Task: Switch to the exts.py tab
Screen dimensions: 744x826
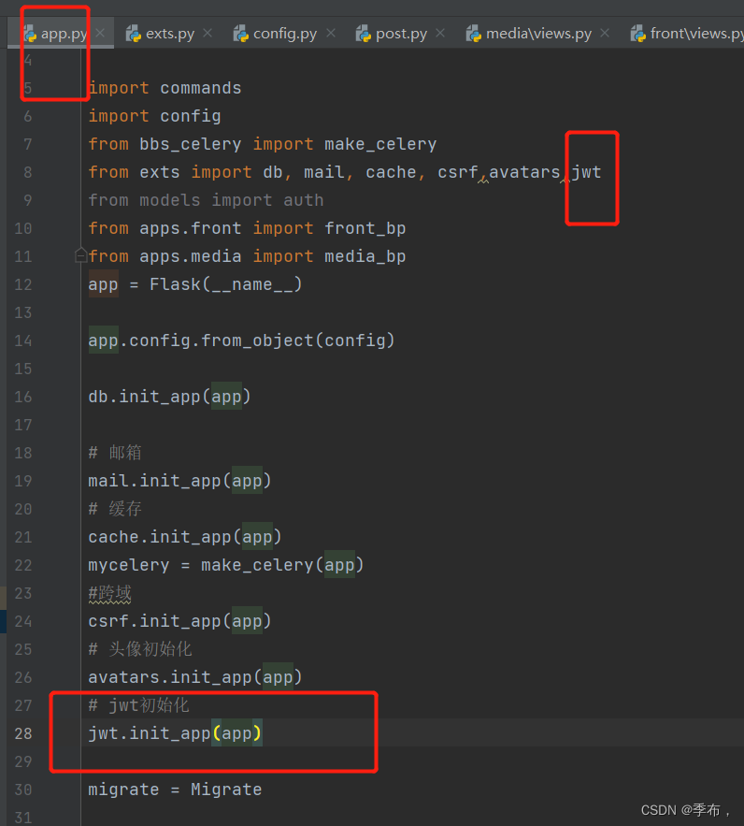Action: click(170, 34)
